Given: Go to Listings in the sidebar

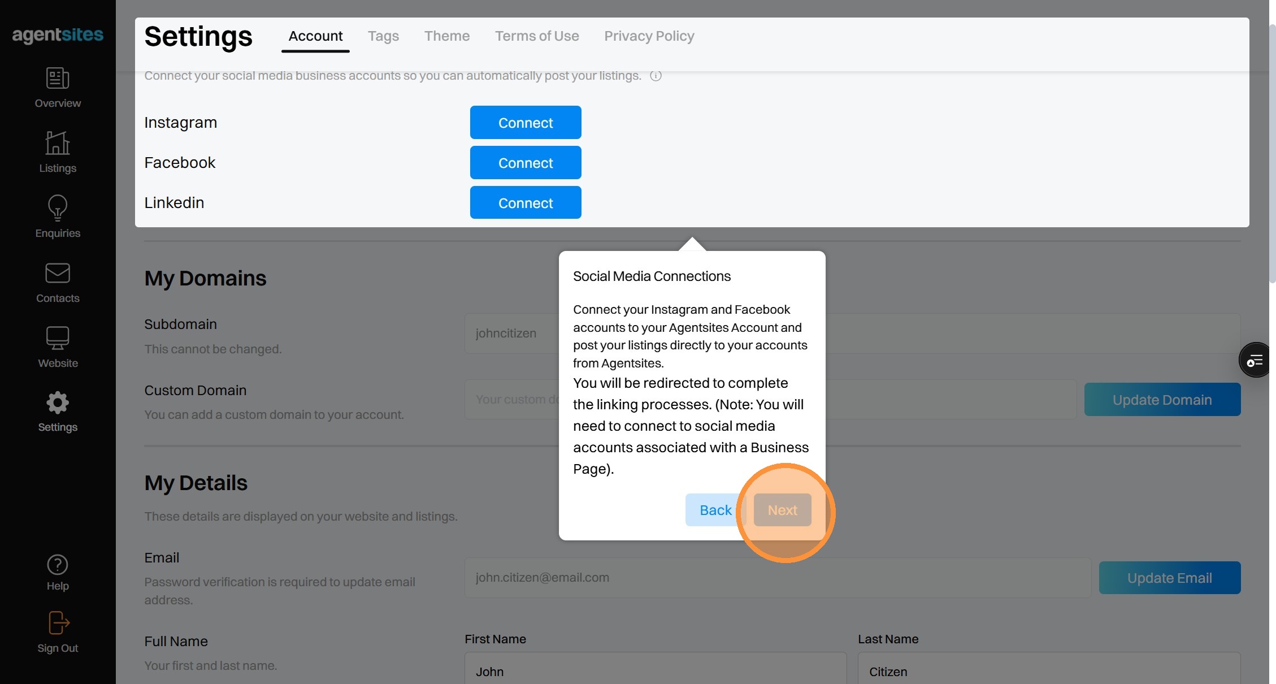Looking at the screenshot, I should (x=58, y=144).
